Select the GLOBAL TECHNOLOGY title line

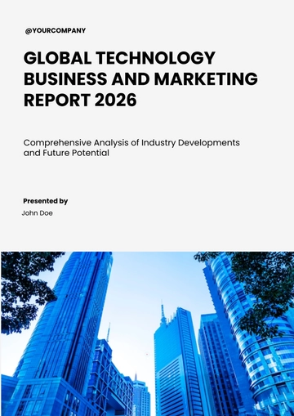point(119,58)
